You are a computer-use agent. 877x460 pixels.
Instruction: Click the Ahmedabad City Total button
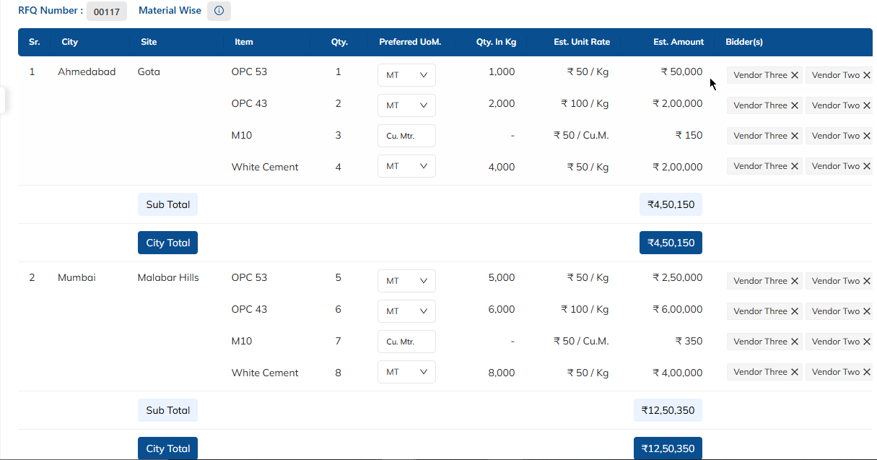[167, 243]
